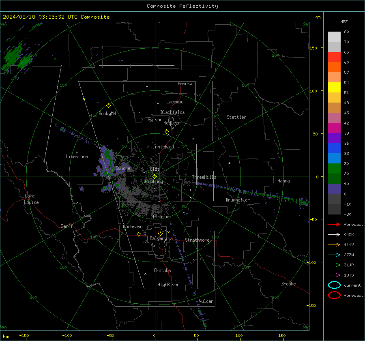365x341 pixels.
Task: Click the Innisfail label
Action: [x=163, y=147]
